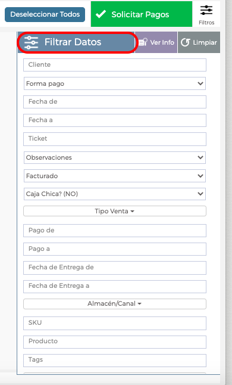This screenshot has width=232, height=385.
Task: Click the Tags input field
Action: [x=115, y=360]
